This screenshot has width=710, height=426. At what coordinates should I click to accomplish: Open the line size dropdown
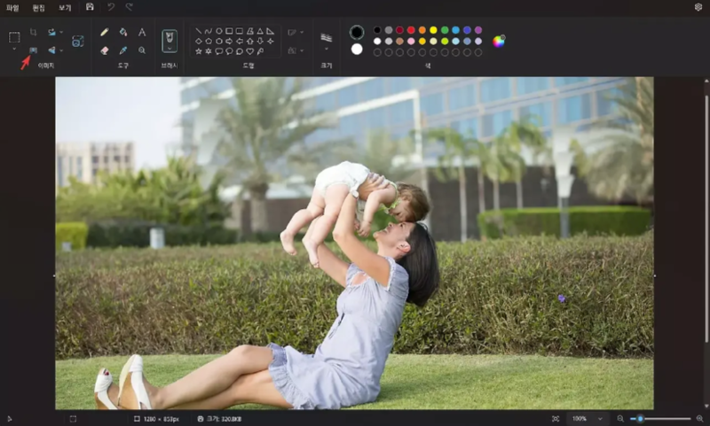(327, 50)
